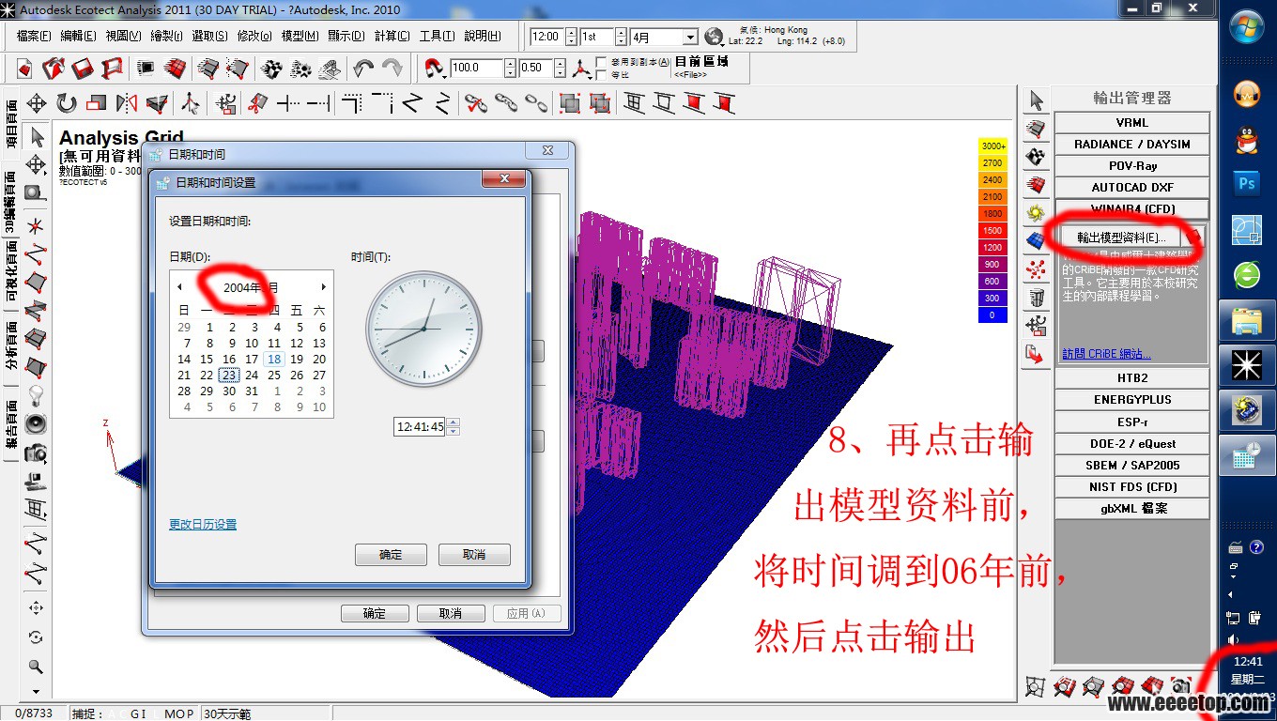Choose the Select arrow in left toolbar

click(x=37, y=137)
